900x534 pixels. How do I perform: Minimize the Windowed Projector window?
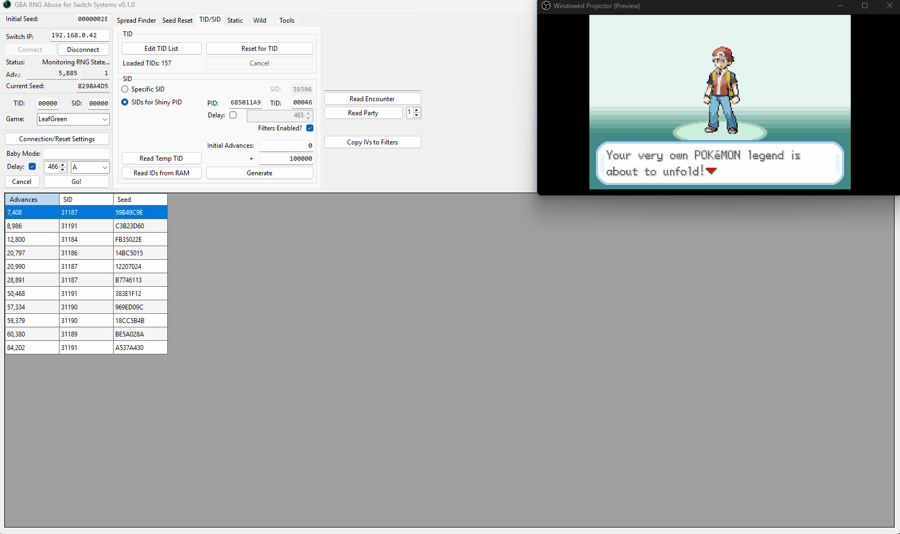[x=840, y=6]
